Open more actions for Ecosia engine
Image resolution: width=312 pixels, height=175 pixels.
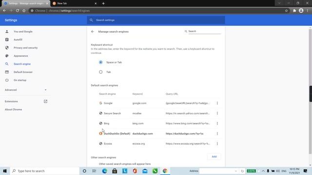[x=217, y=144]
